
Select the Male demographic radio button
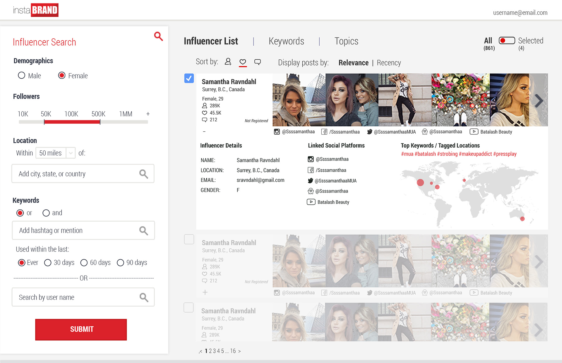[22, 75]
